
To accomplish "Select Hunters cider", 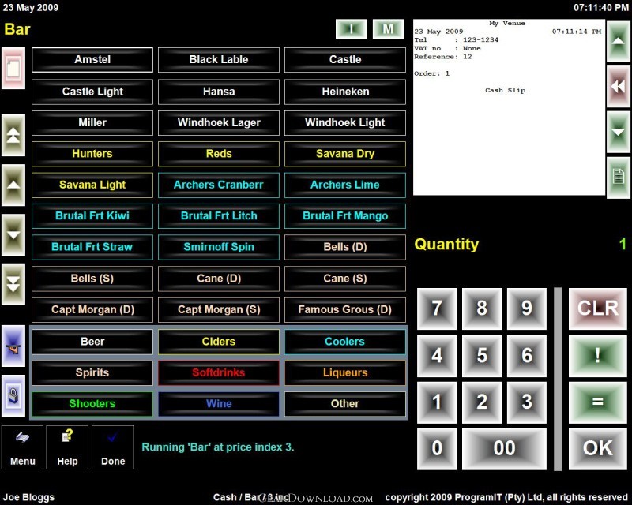I will (92, 154).
